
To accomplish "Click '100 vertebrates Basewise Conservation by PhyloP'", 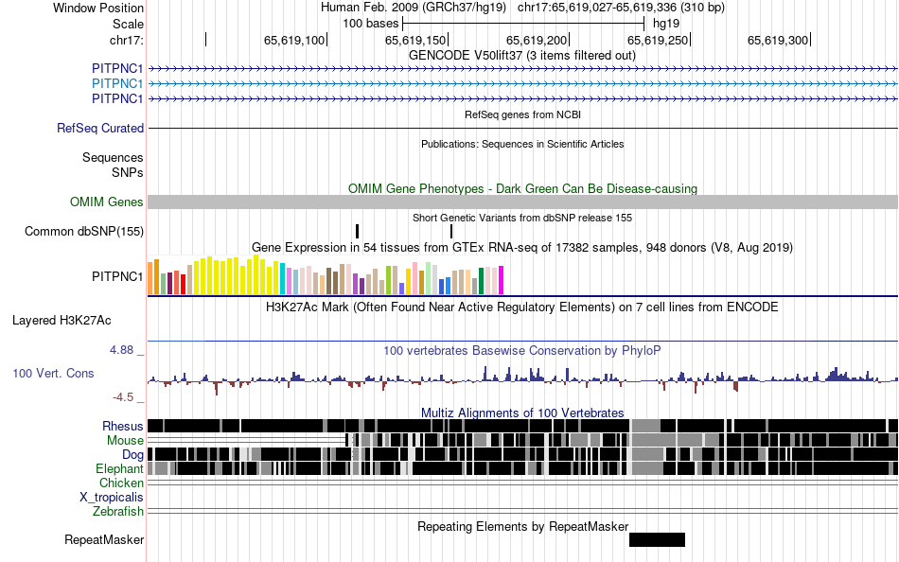I will pos(522,350).
